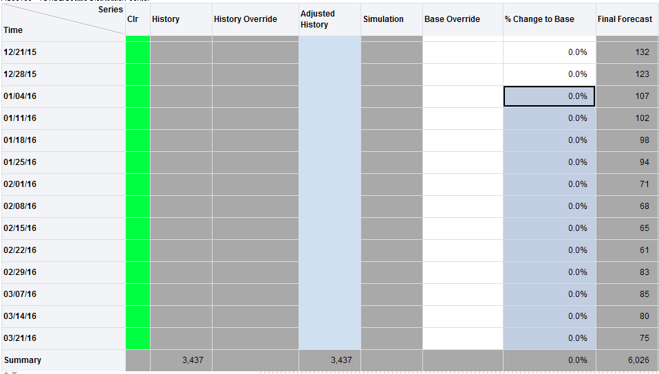Click History Override cell for 01/25/16
Screen dimensions: 659x374
(255, 162)
